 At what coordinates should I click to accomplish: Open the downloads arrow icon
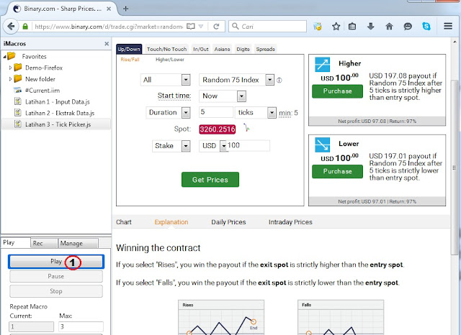click(370, 27)
